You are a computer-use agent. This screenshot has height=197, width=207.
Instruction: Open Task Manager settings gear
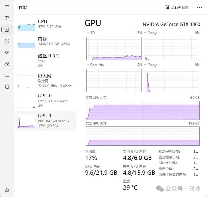click(x=7, y=190)
